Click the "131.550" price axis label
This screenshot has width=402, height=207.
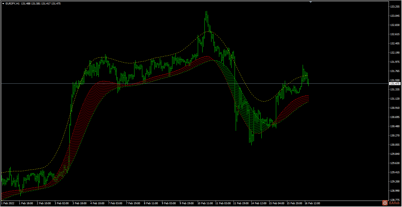coord(395,80)
